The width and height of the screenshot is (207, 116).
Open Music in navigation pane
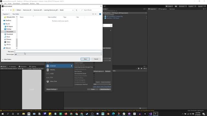(x=8, y=37)
